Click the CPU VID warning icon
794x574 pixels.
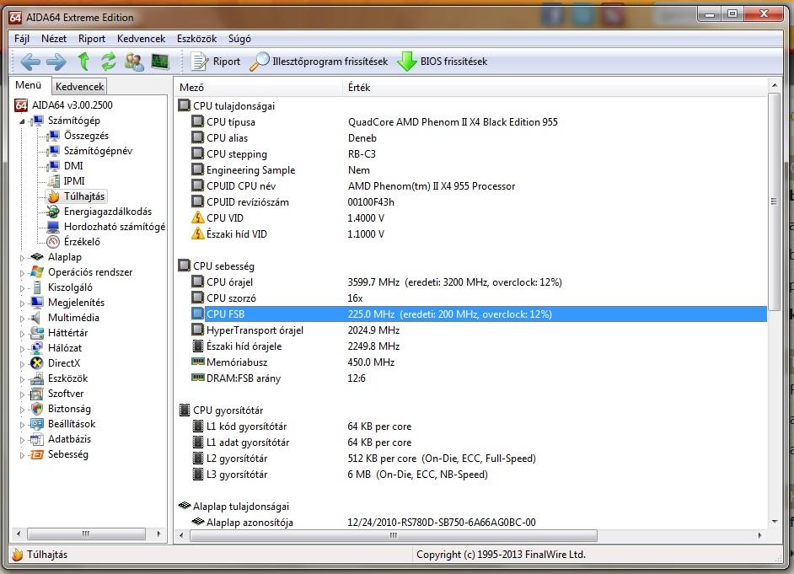197,218
